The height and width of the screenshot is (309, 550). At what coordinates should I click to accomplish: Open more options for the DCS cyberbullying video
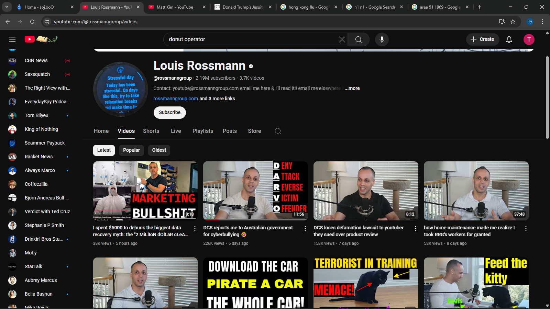[x=305, y=229]
